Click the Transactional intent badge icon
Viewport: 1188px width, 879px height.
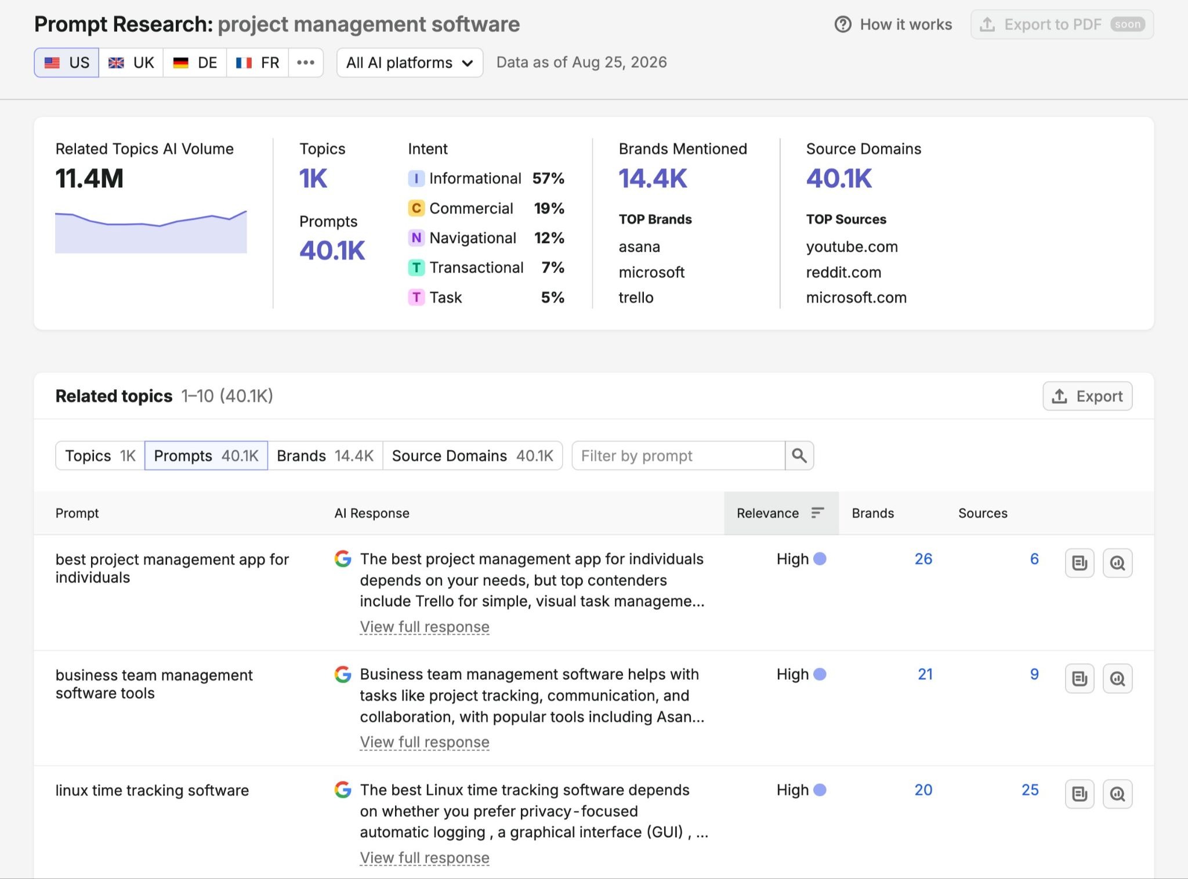click(416, 267)
